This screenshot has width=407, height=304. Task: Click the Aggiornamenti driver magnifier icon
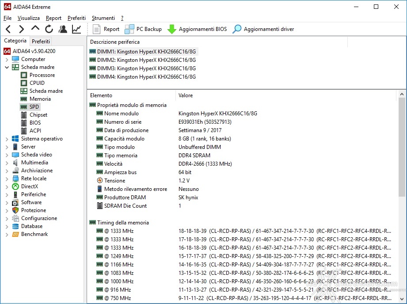pyautogui.click(x=237, y=29)
